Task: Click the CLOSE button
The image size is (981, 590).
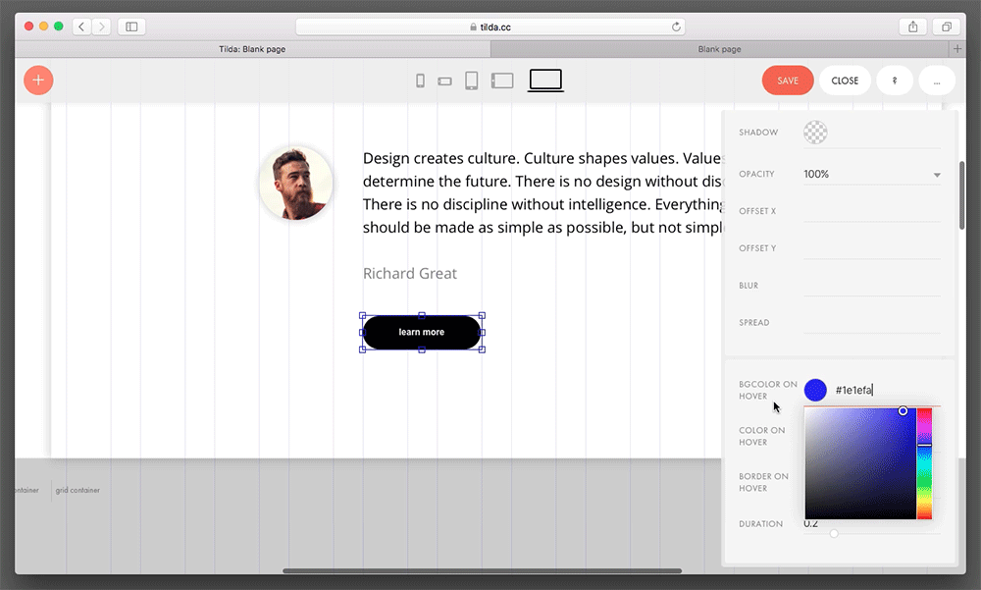Action: [845, 80]
